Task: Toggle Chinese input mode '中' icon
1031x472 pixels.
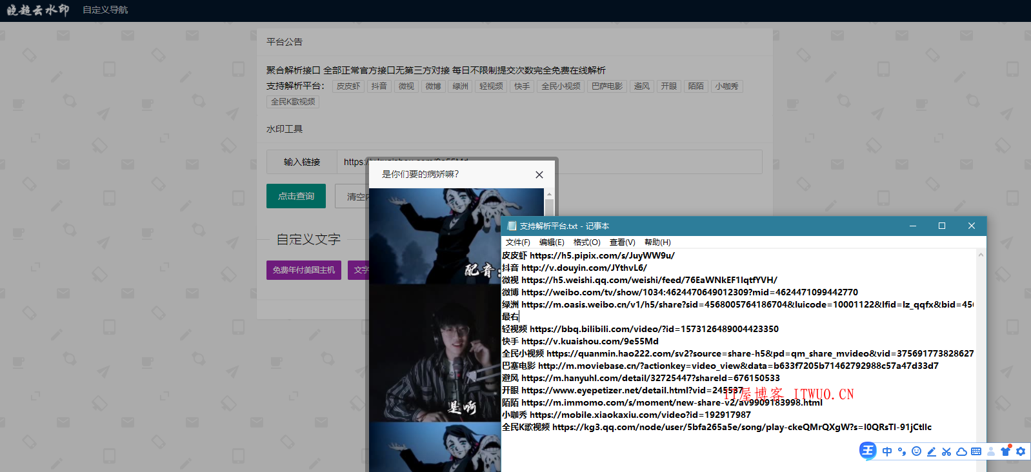Action: coord(887,451)
